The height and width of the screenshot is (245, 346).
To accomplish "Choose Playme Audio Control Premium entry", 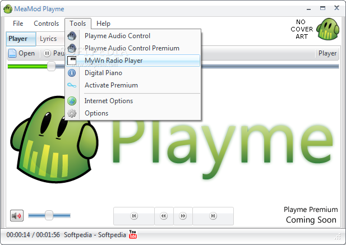I will click(133, 48).
